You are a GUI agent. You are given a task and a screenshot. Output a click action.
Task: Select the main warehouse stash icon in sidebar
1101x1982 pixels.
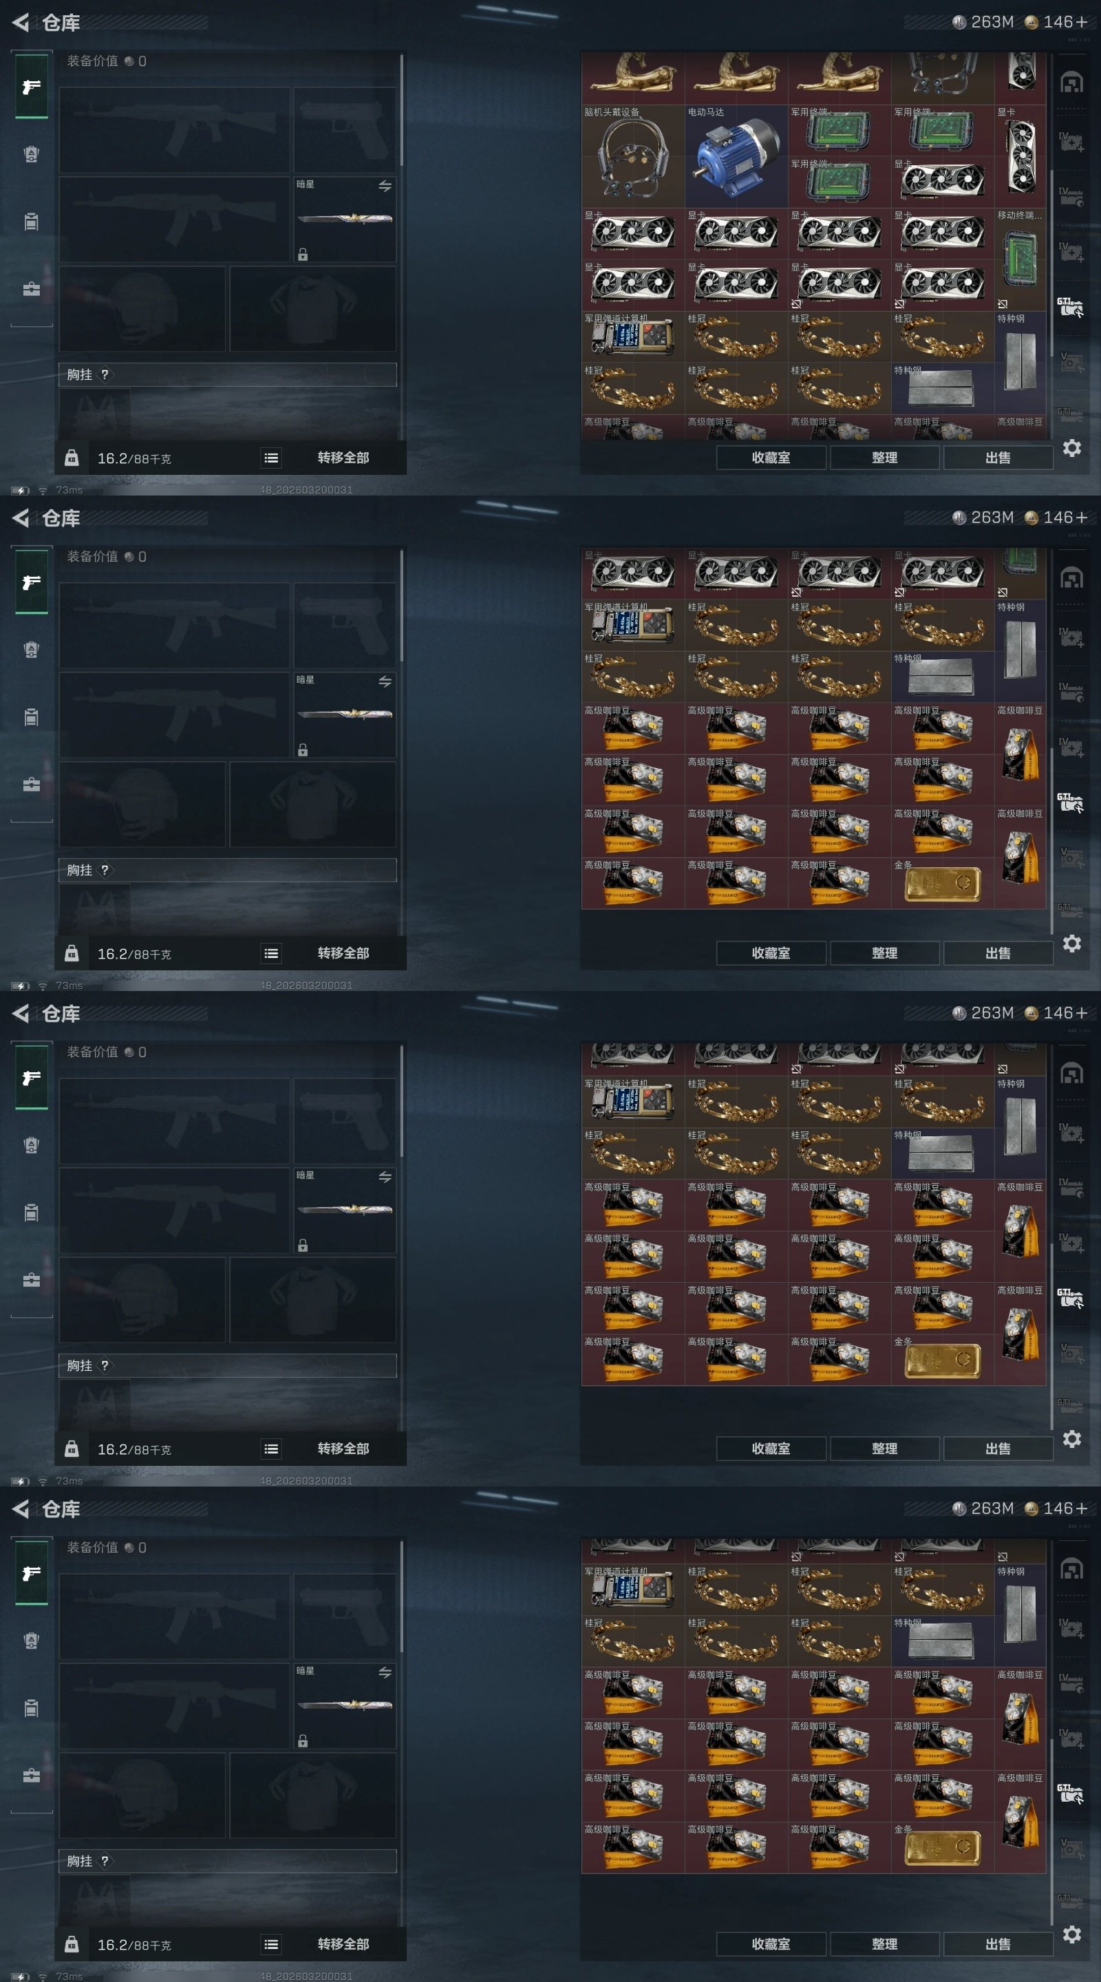point(1072,83)
